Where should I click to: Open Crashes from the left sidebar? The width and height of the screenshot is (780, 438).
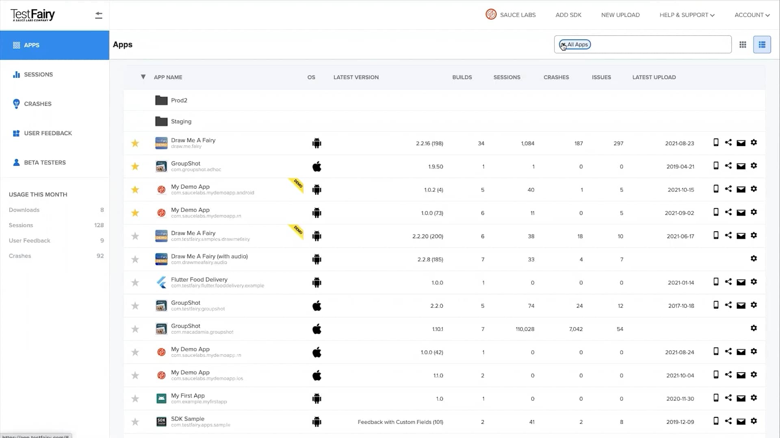[x=16, y=104]
